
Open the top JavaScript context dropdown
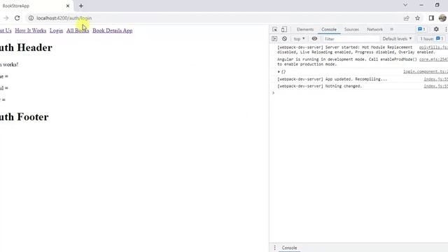click(299, 39)
